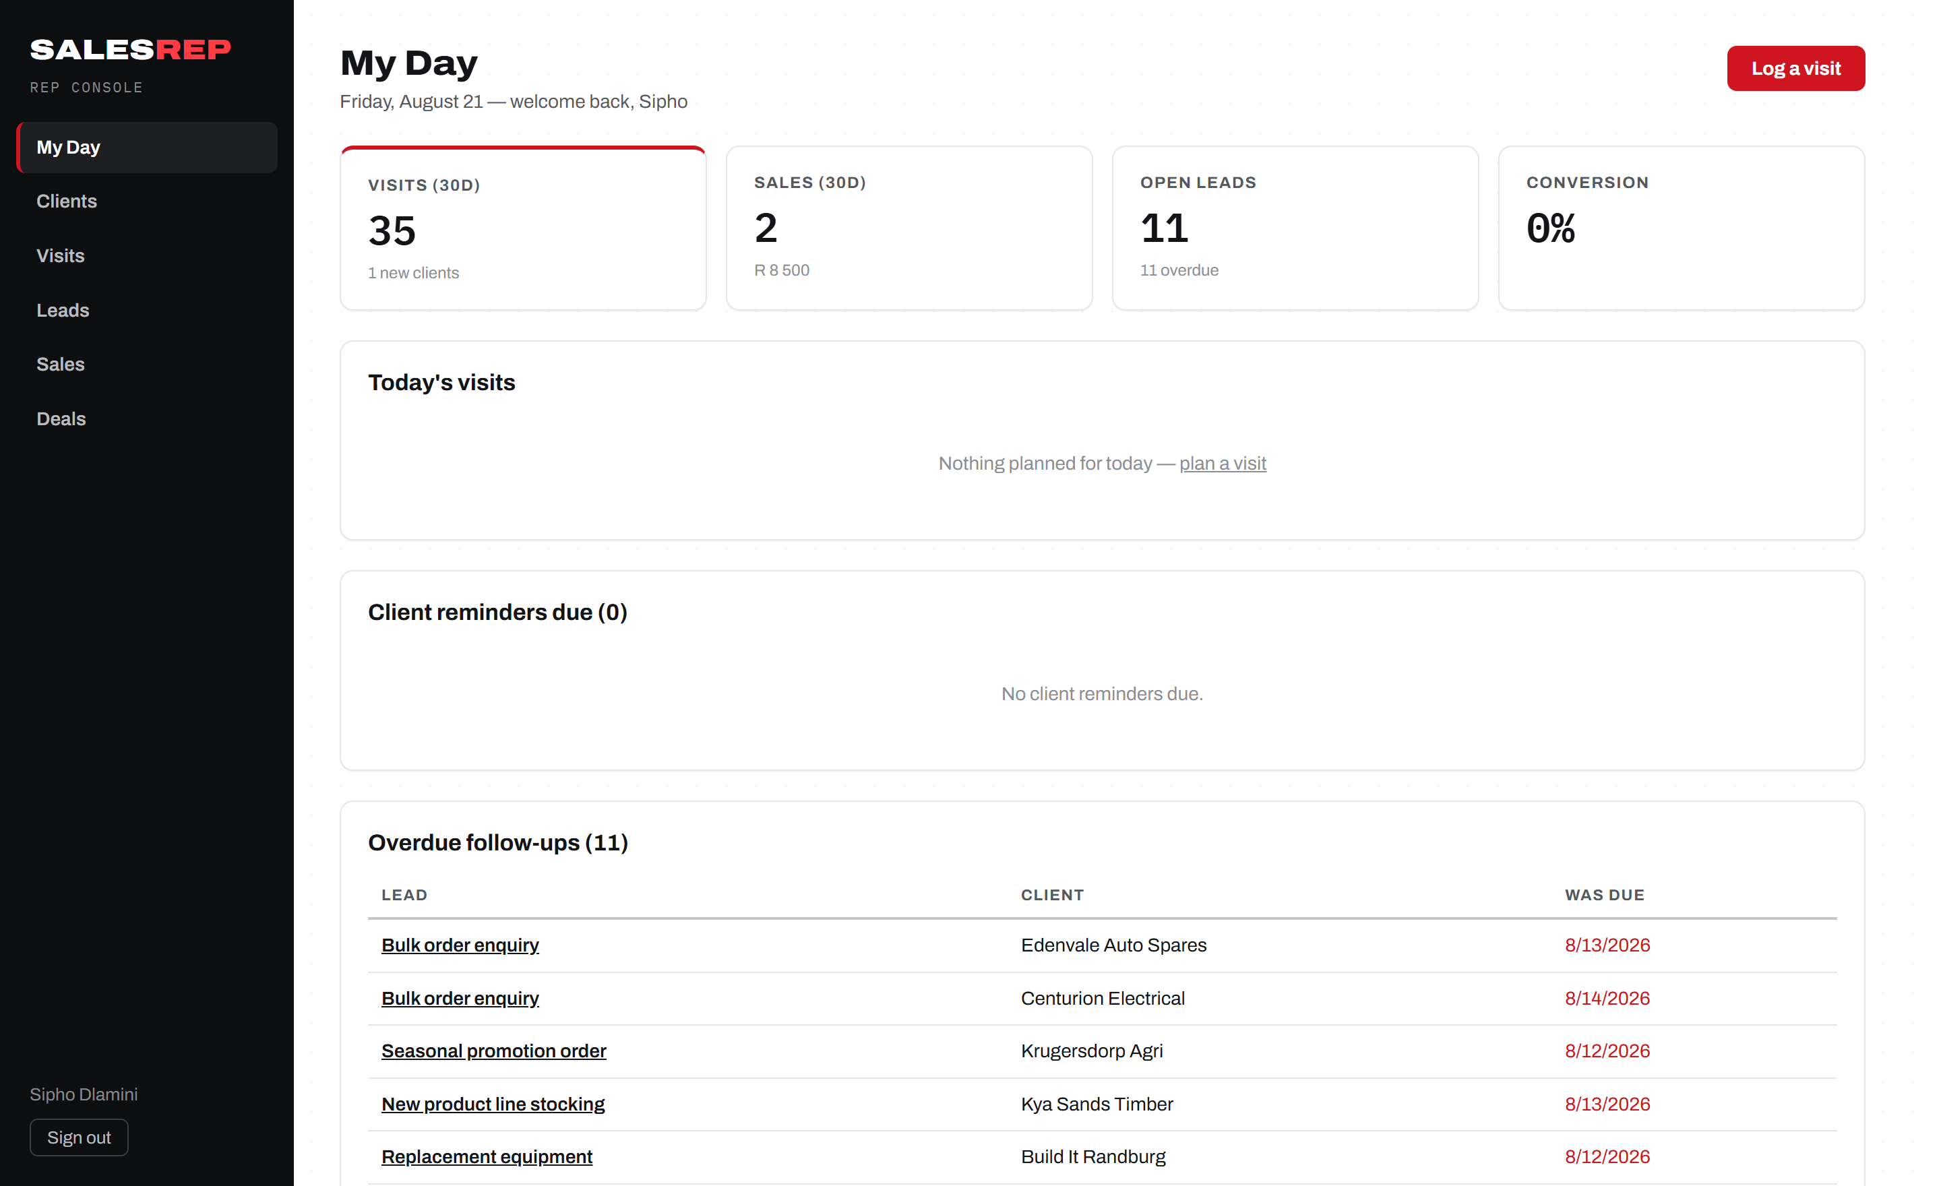Click the Client reminders due (0) heading

tap(498, 612)
